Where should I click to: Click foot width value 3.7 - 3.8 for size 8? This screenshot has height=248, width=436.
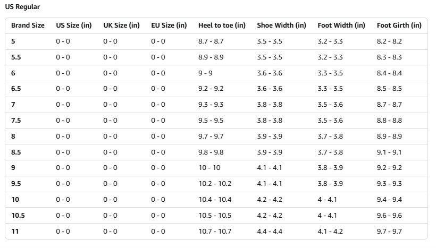point(330,136)
